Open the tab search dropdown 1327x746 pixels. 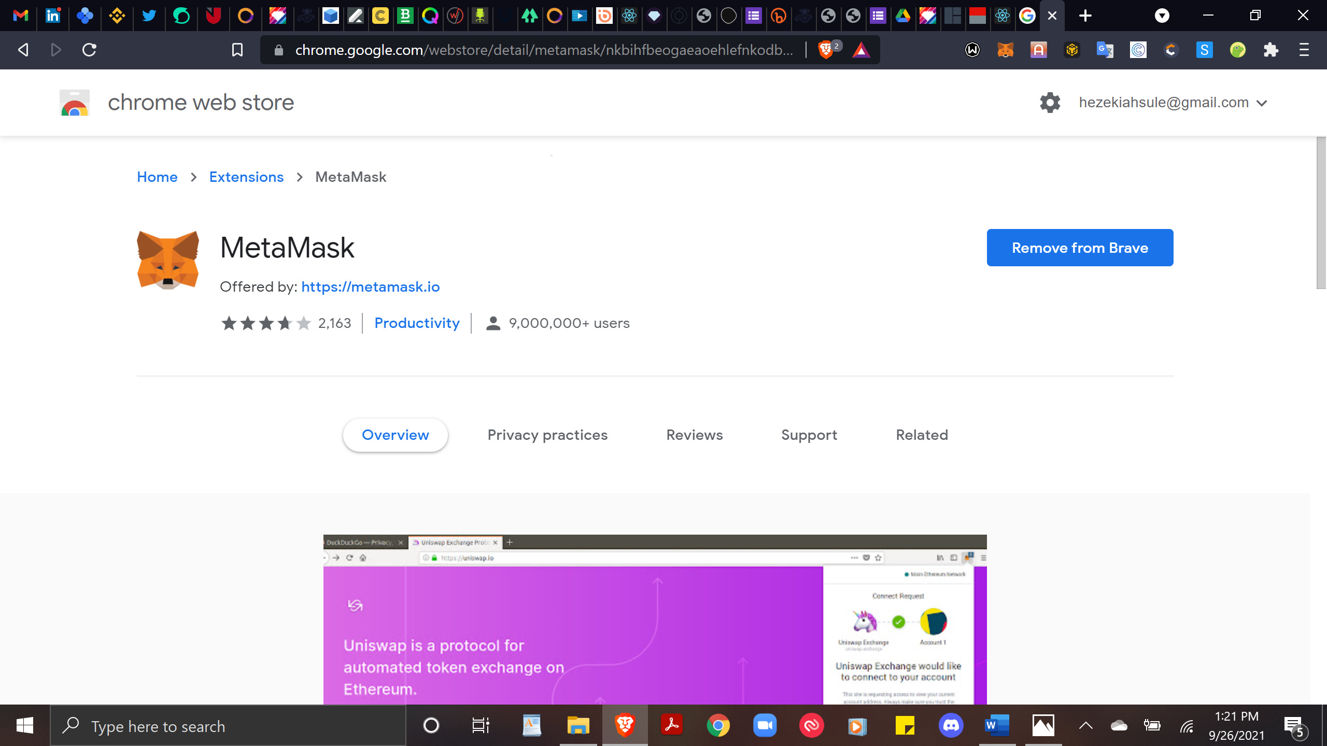coord(1162,16)
